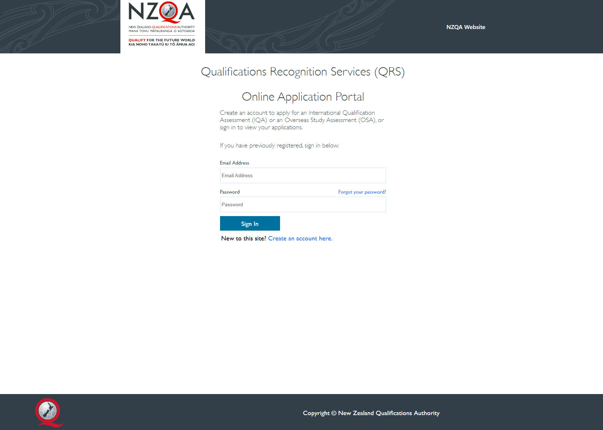
Task: Click the text 'If you have previously registered, sign in below.'
Action: 279,146
